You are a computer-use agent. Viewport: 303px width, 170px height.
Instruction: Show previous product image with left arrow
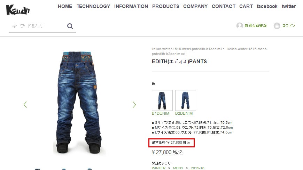click(25, 105)
